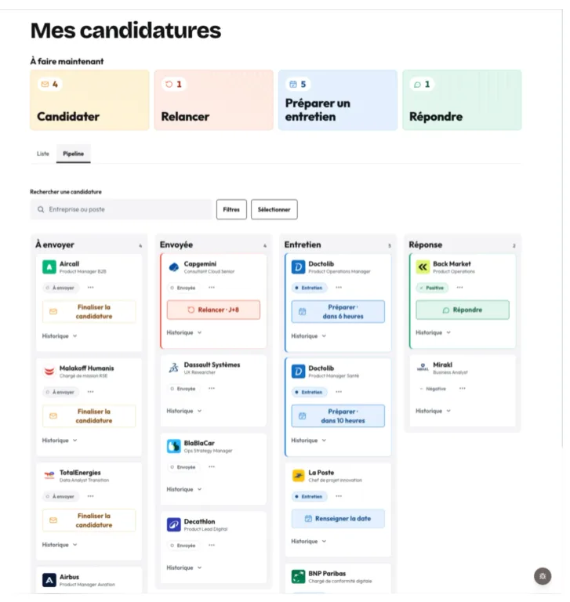This screenshot has width=570, height=602.
Task: Expand Historique on the Aircall card
Action: pos(60,336)
